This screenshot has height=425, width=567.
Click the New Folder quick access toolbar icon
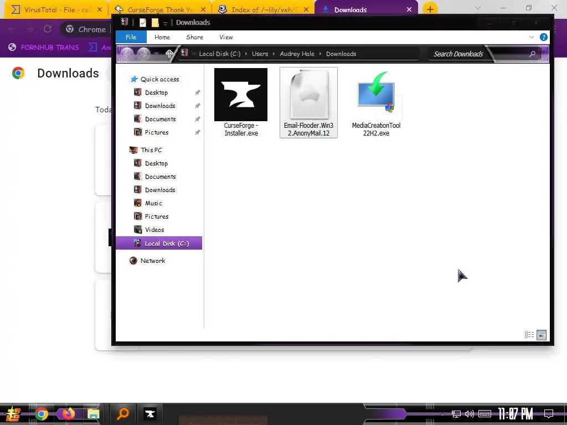tap(155, 23)
